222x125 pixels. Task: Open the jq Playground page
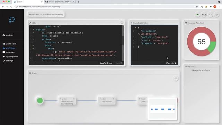coord(12,57)
